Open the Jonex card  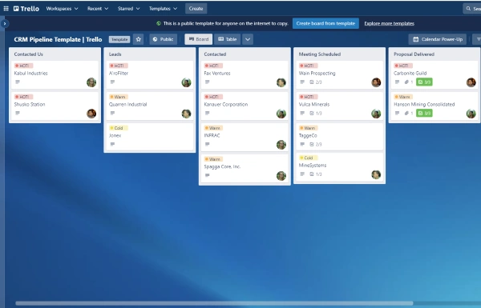click(x=150, y=137)
